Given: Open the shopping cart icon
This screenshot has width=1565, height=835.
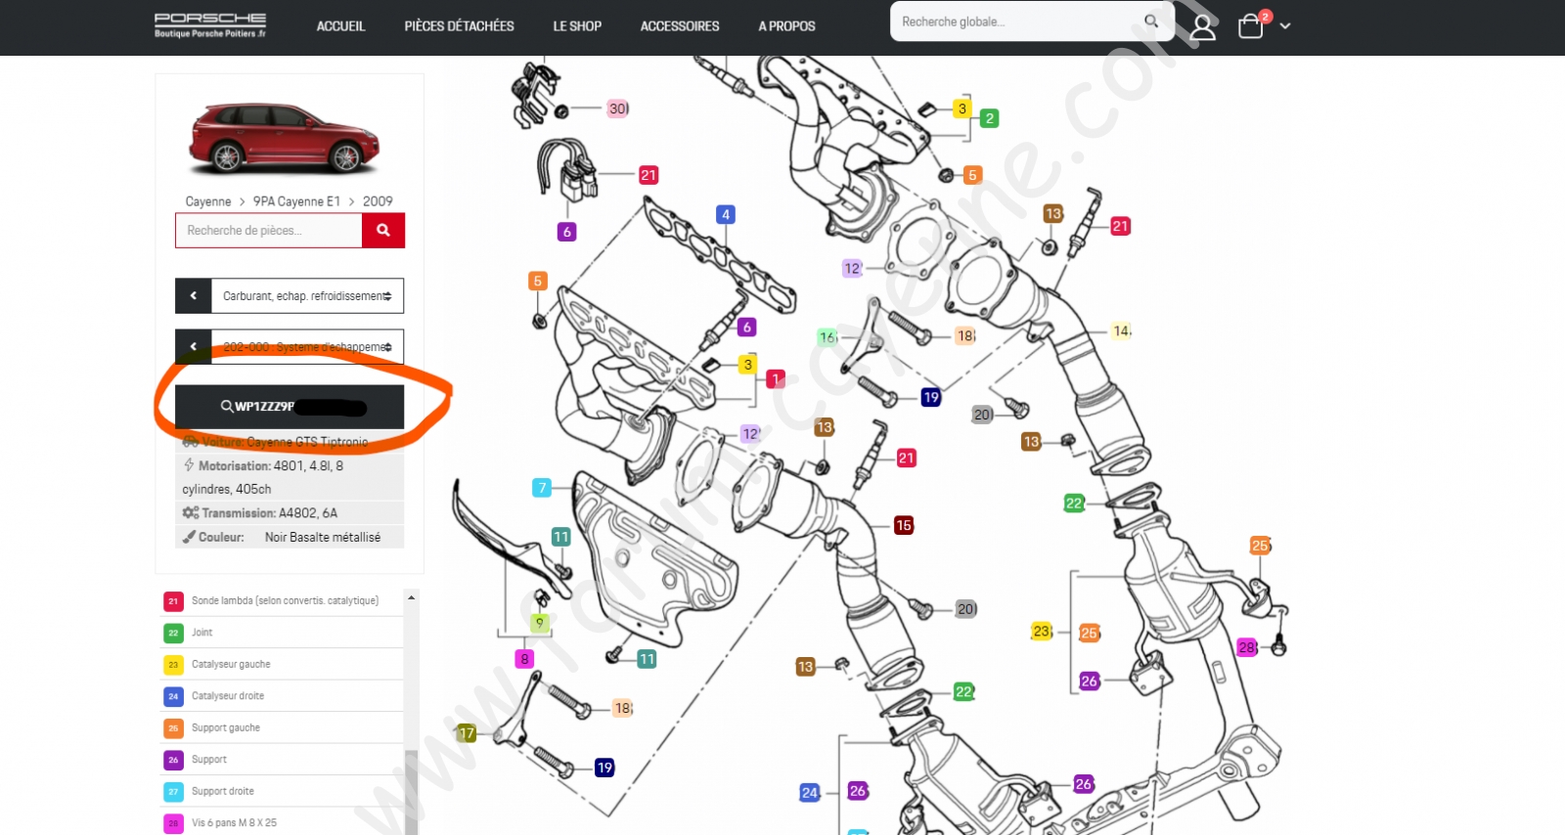Looking at the screenshot, I should tap(1251, 26).
